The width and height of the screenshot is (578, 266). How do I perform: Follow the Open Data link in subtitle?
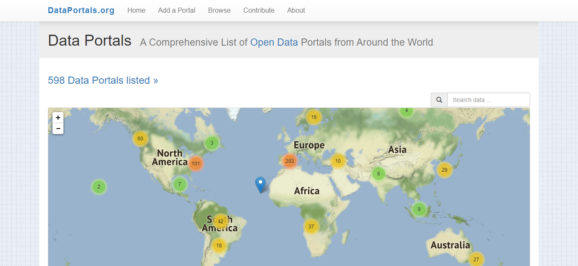(274, 42)
